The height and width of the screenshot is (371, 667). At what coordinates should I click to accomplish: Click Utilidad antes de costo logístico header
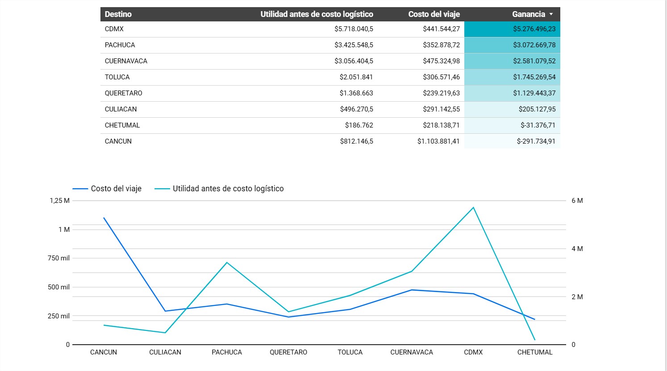317,14
